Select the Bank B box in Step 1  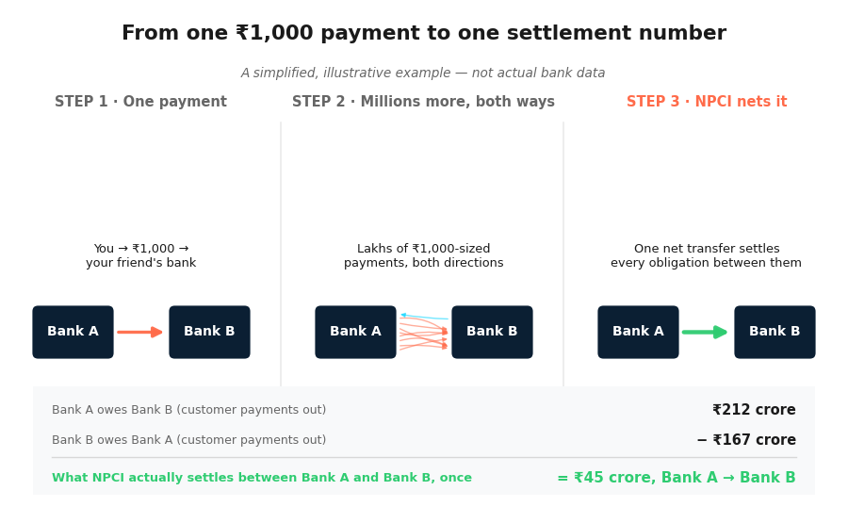209,332
